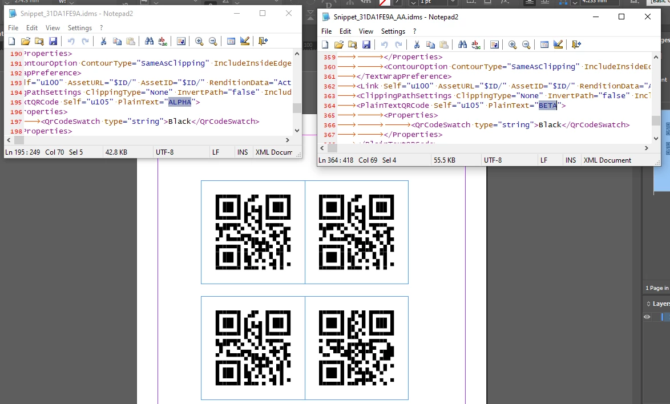
Task: Click Browse icon in Snippet_31DA1FE9A.idms window
Action: [39, 41]
